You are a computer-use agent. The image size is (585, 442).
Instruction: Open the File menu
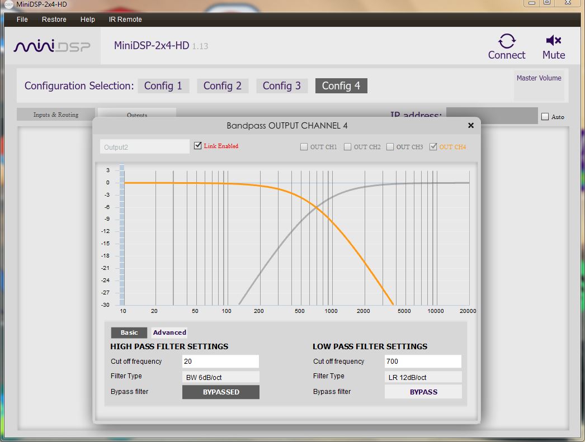tap(22, 20)
